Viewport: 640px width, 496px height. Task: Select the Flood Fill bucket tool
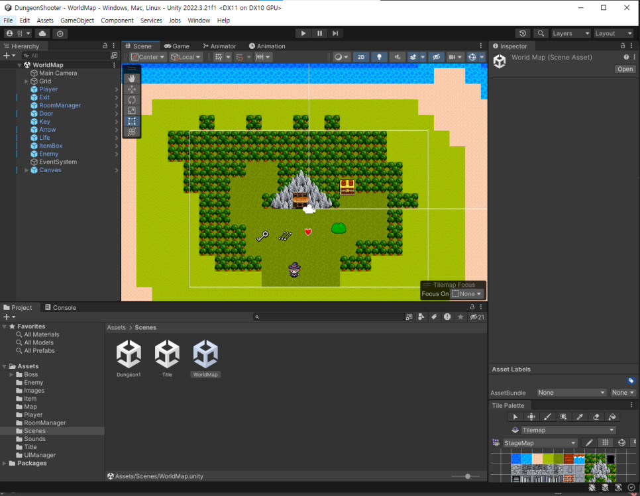click(612, 417)
